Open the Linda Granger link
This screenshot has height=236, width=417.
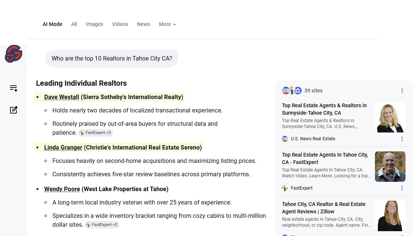point(63,147)
